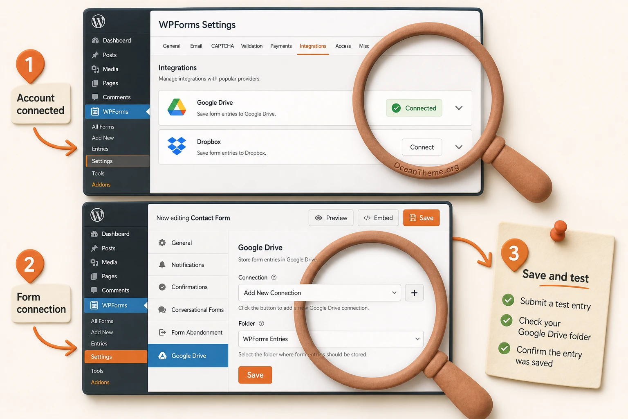Open Addons in bottom sidebar
The width and height of the screenshot is (628, 419).
100,382
